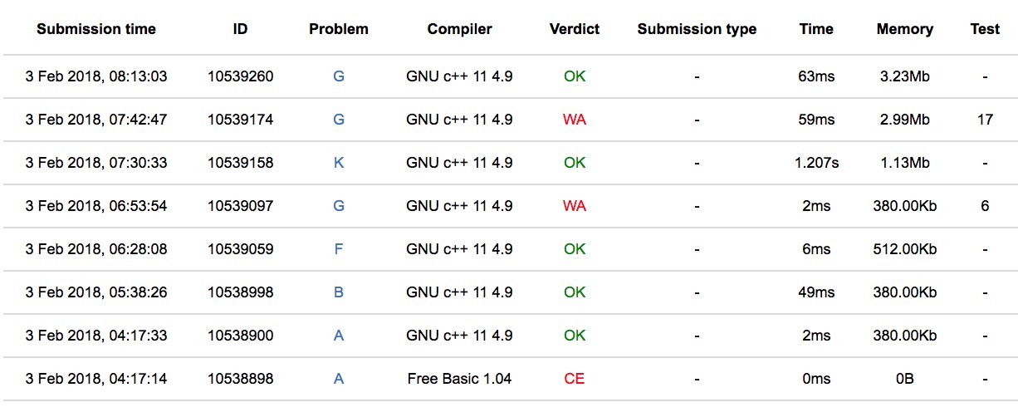Open problem G link for submission 10539260
The width and height of the screenshot is (1018, 412).
pyautogui.click(x=339, y=76)
